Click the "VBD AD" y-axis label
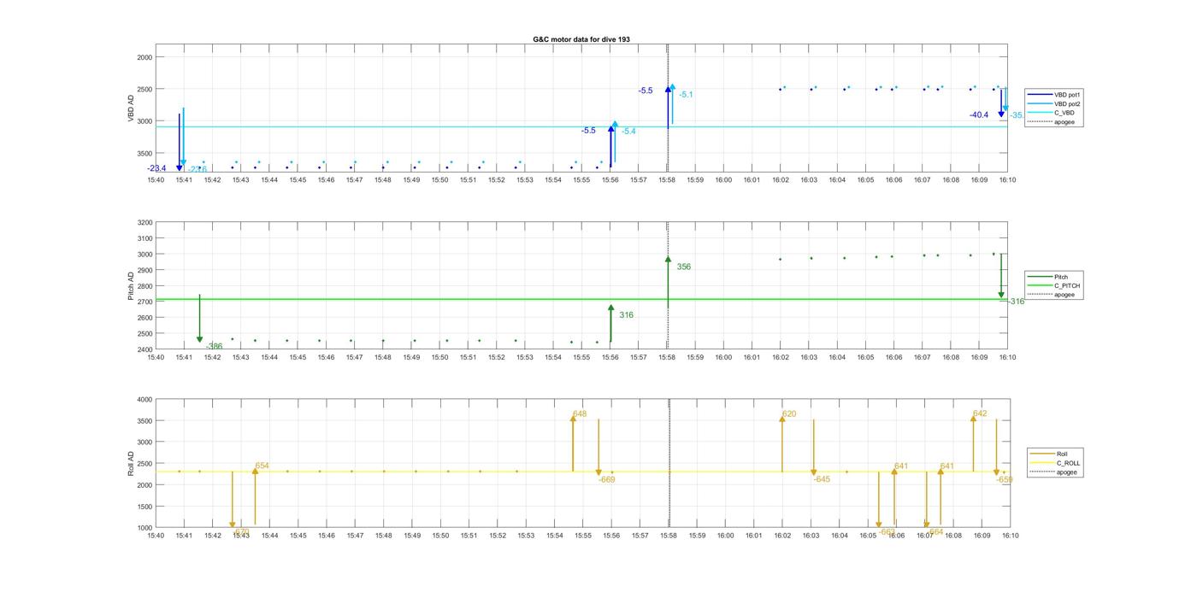Image resolution: width=1197 pixels, height=592 pixels. click(132, 108)
